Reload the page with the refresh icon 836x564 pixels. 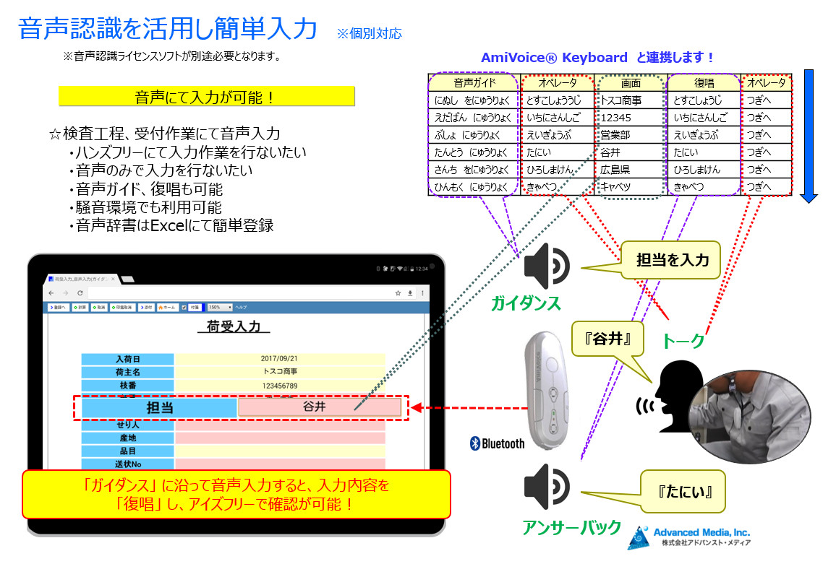[x=80, y=293]
